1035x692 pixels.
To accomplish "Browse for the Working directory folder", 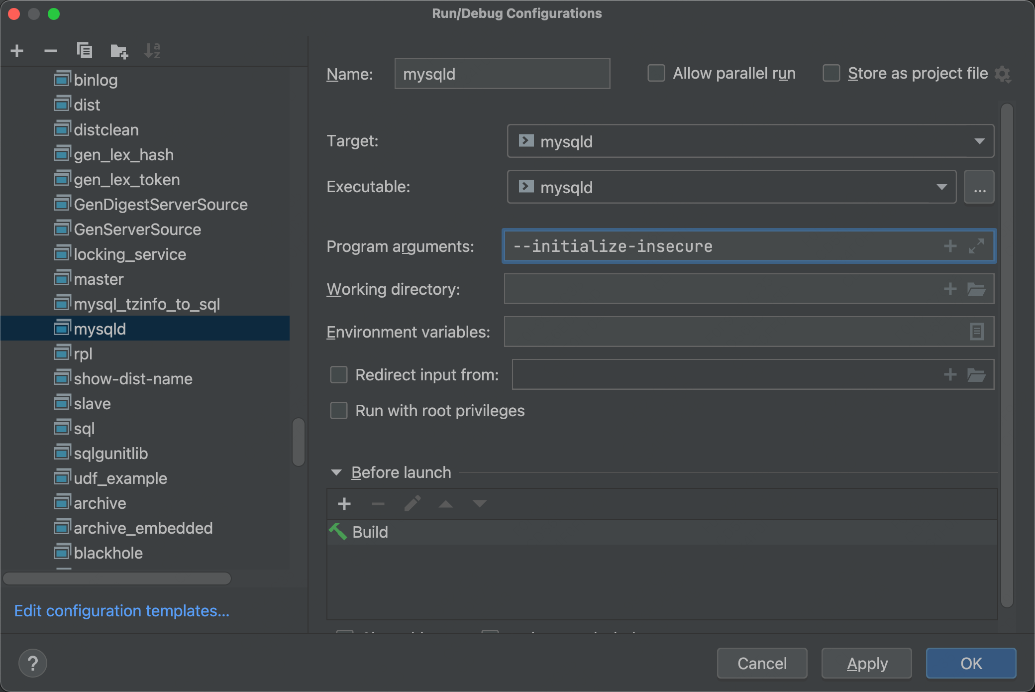I will pyautogui.click(x=976, y=289).
